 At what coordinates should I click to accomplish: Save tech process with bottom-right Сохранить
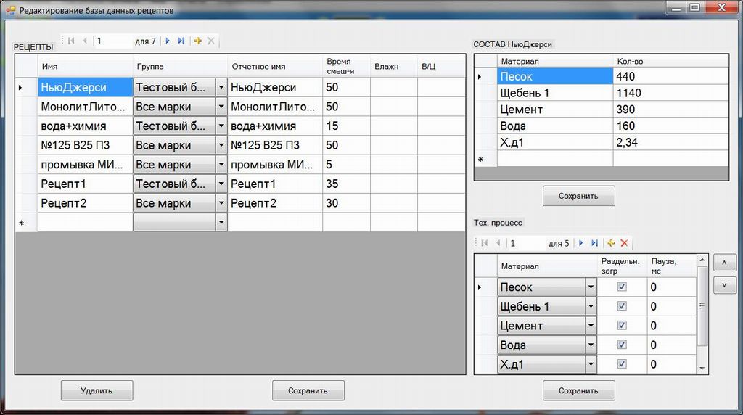pyautogui.click(x=578, y=391)
